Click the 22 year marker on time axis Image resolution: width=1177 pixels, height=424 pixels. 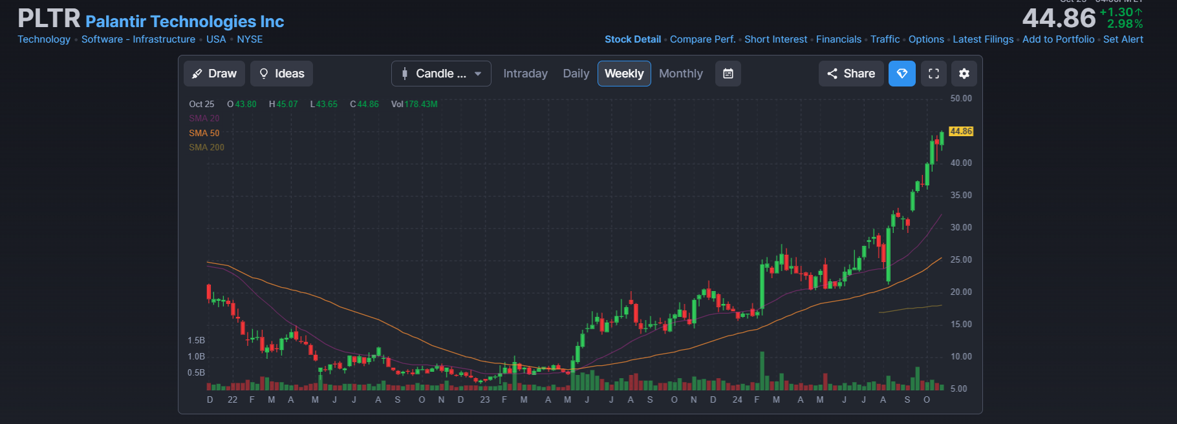(233, 399)
